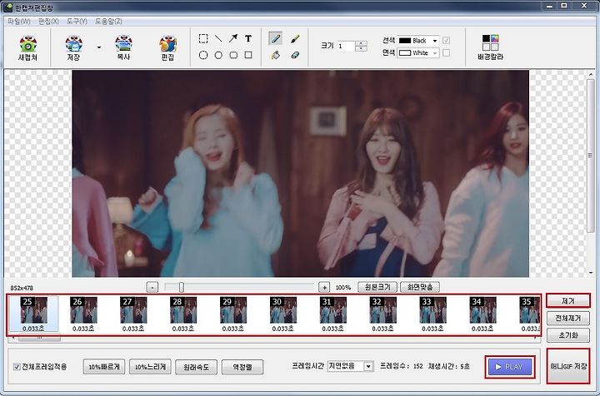Open the 선색 Black color dropdown
The image size is (600, 396).
(x=417, y=41)
